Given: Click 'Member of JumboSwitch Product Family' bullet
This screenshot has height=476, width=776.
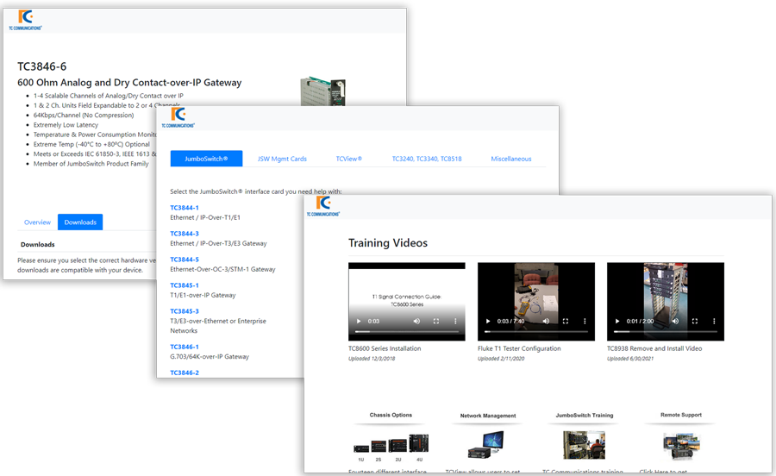Looking at the screenshot, I should [91, 164].
